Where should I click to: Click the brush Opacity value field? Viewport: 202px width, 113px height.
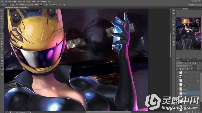tap(41, 5)
